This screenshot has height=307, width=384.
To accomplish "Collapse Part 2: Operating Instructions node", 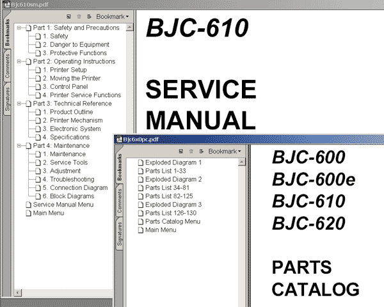I will (x=19, y=61).
